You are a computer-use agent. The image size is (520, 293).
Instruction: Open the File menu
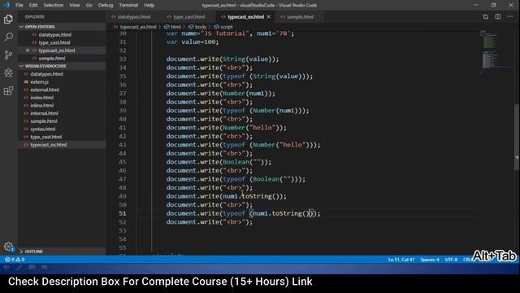click(19, 5)
